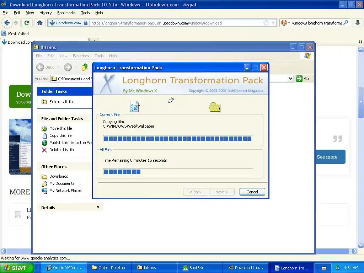Click Delete this file link

tap(61, 150)
